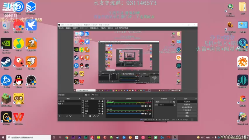Image resolution: width=249 pixels, height=140 pixels.
Task: Open the 工具(T) menu
Action: pyautogui.click(x=103, y=28)
